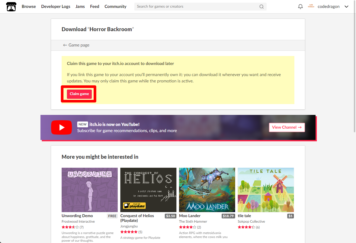Go to the Feed
This screenshot has height=243, width=356.
(x=95, y=7)
